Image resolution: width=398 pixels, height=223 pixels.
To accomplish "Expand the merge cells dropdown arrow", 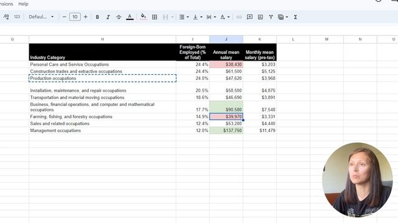I will (x=172, y=17).
